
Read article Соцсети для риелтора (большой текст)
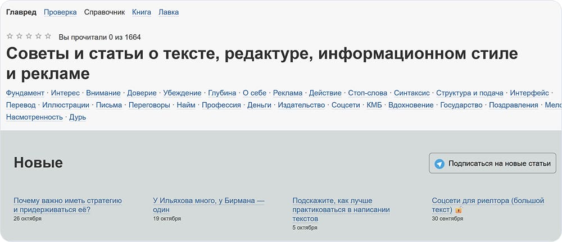[488, 205]
